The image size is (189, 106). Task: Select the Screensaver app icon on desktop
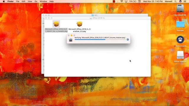pyautogui.click(x=180, y=39)
